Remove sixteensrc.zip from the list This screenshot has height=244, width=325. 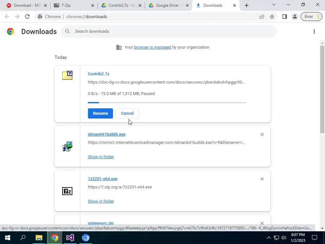[262, 223]
